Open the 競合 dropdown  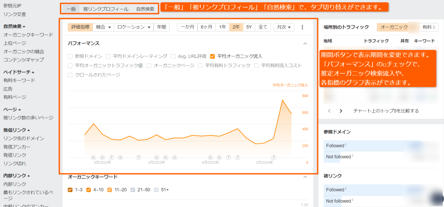tap(103, 27)
